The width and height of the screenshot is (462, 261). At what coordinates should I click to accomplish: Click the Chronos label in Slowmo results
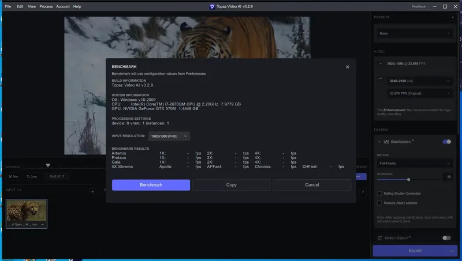tap(263, 167)
